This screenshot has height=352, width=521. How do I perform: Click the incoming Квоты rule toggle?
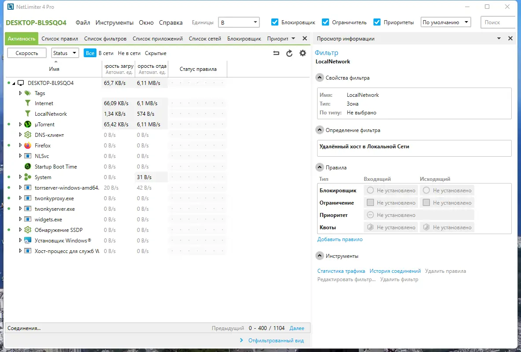click(370, 227)
